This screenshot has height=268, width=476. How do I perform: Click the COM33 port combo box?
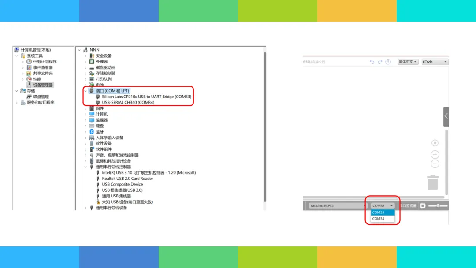tap(383, 206)
